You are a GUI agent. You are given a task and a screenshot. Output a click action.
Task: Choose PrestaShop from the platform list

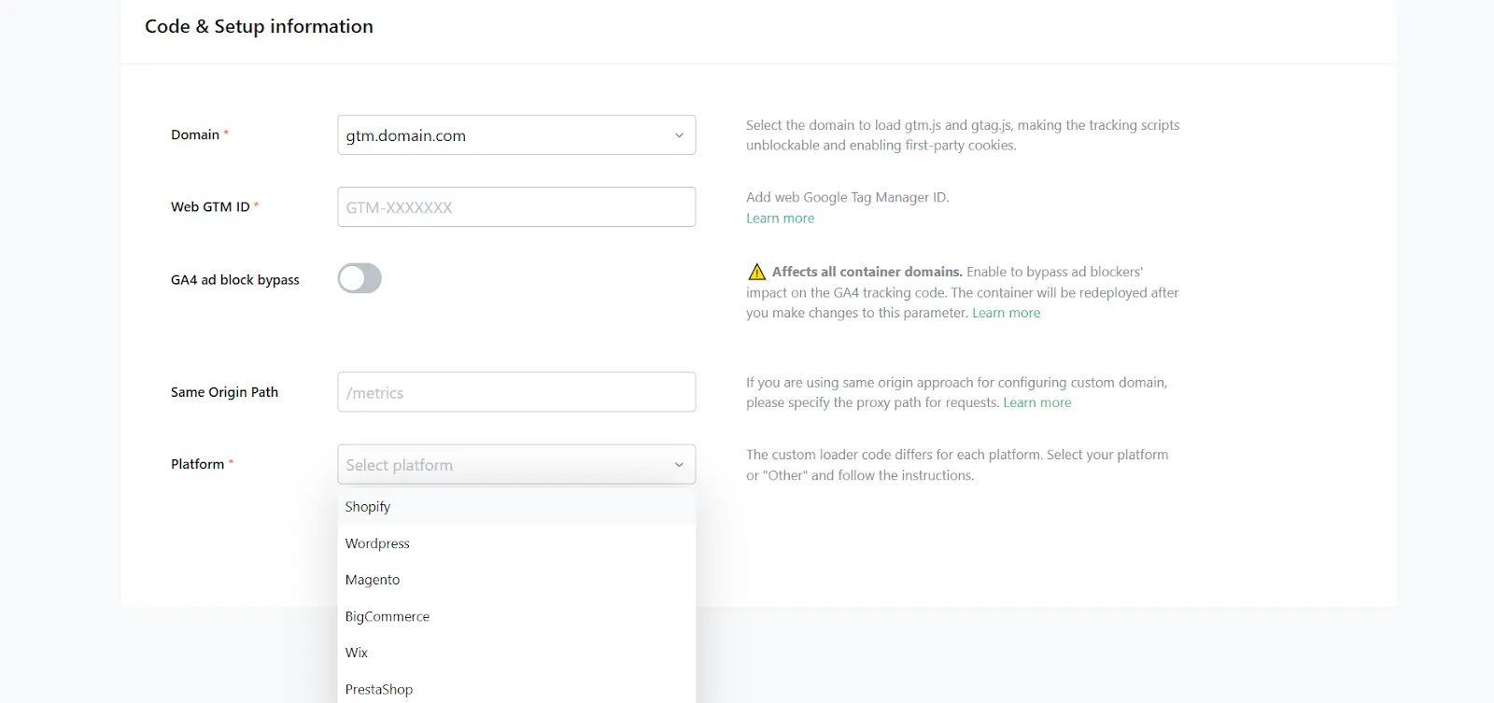516,689
